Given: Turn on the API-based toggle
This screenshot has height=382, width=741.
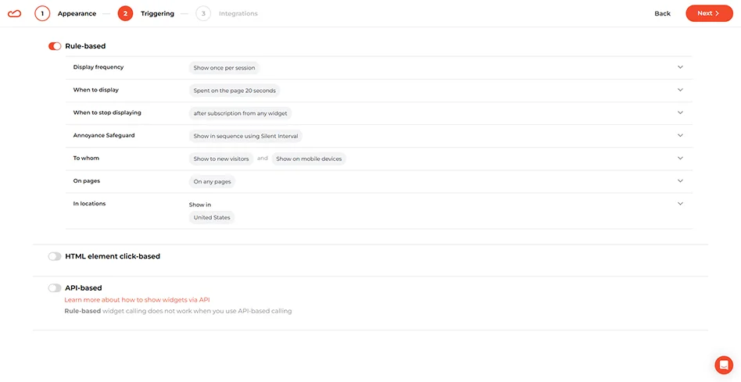Looking at the screenshot, I should [55, 288].
